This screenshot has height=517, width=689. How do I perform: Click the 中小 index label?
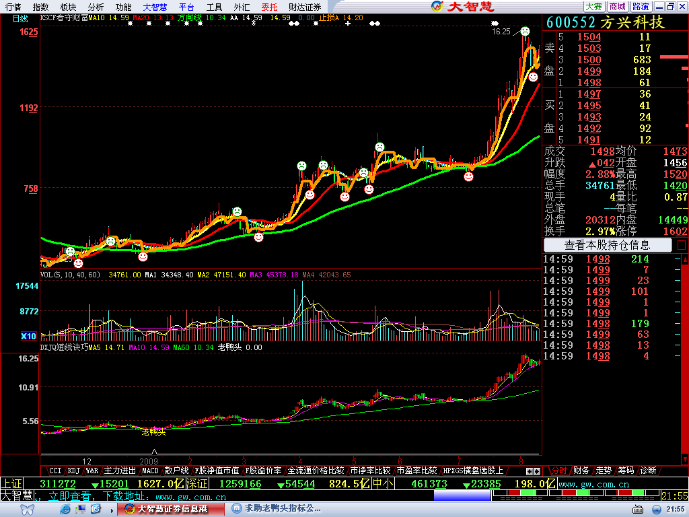383,484
